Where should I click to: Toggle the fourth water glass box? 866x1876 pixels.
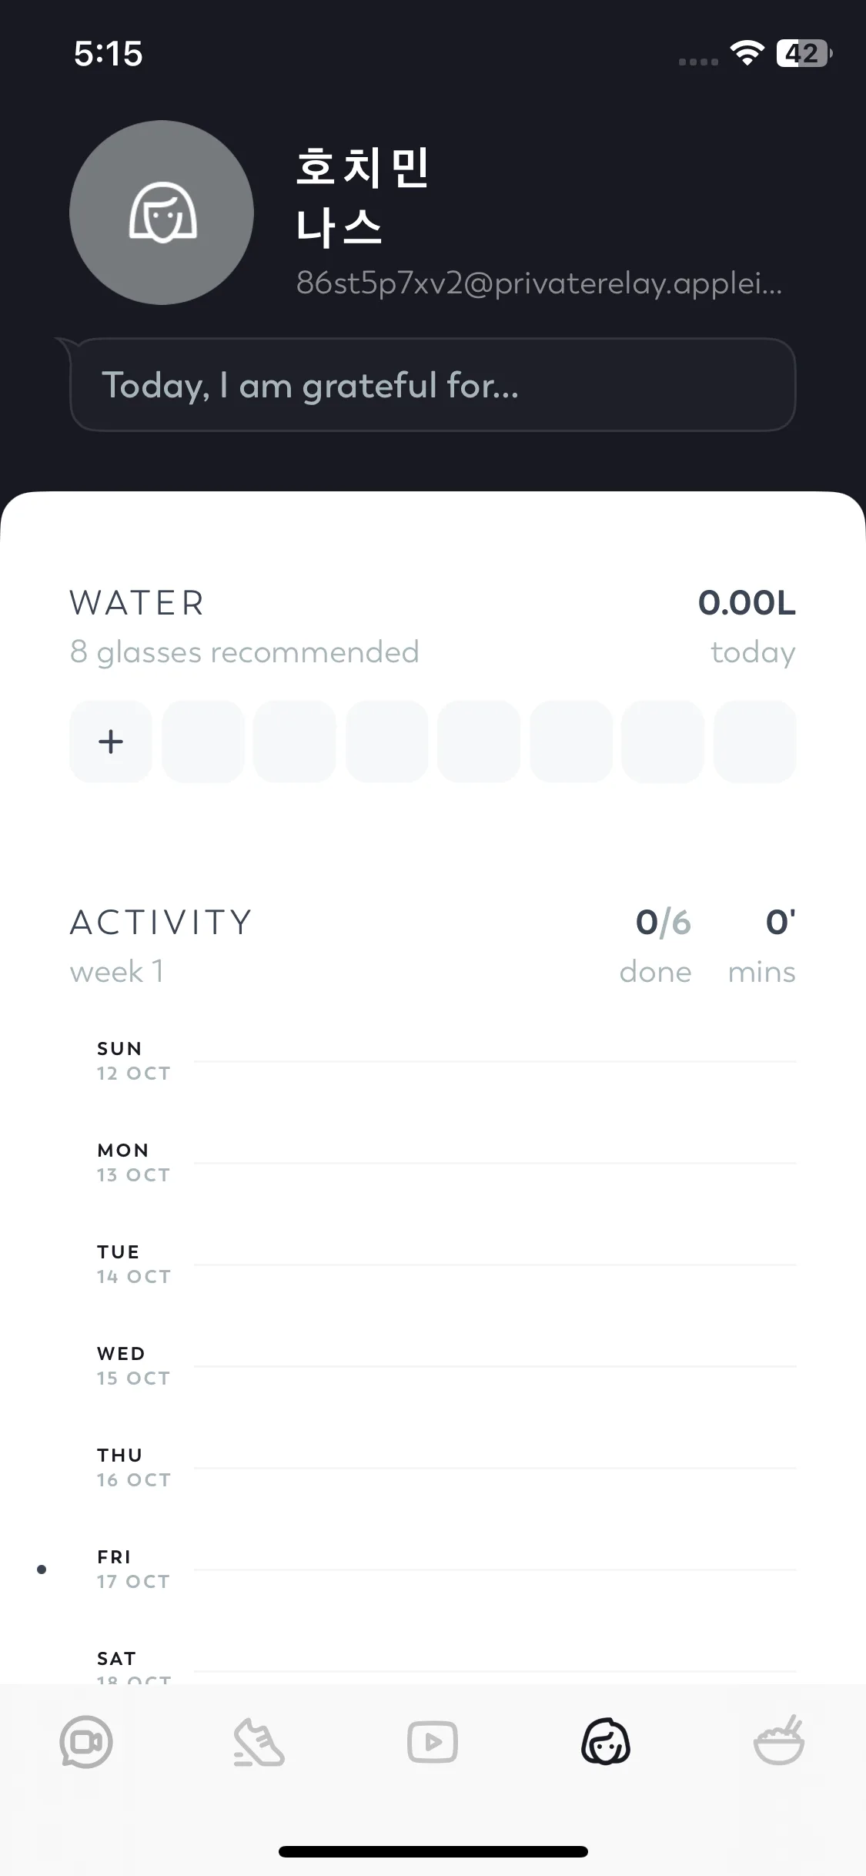(387, 742)
